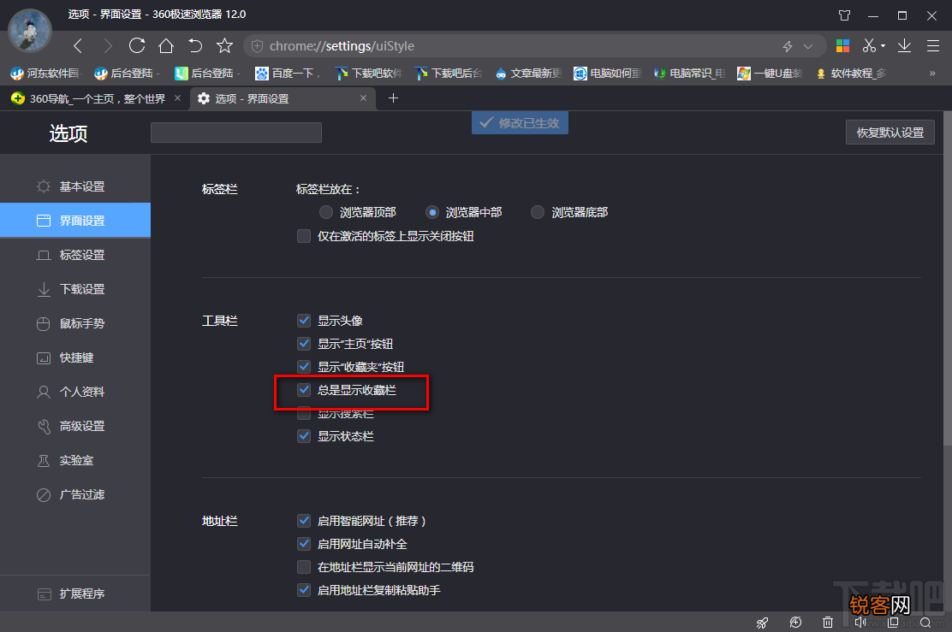Go to the home page icon

(166, 45)
